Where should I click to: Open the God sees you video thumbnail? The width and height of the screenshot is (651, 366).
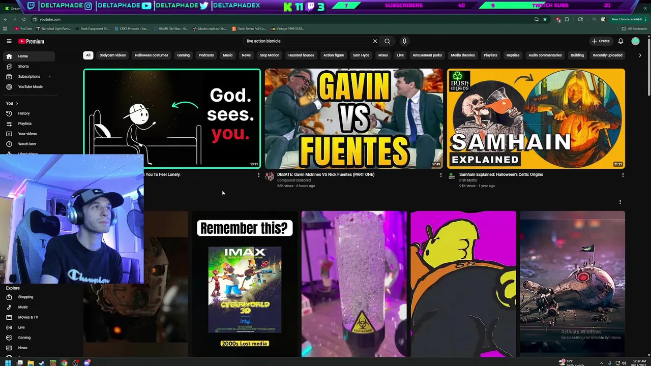tap(172, 118)
